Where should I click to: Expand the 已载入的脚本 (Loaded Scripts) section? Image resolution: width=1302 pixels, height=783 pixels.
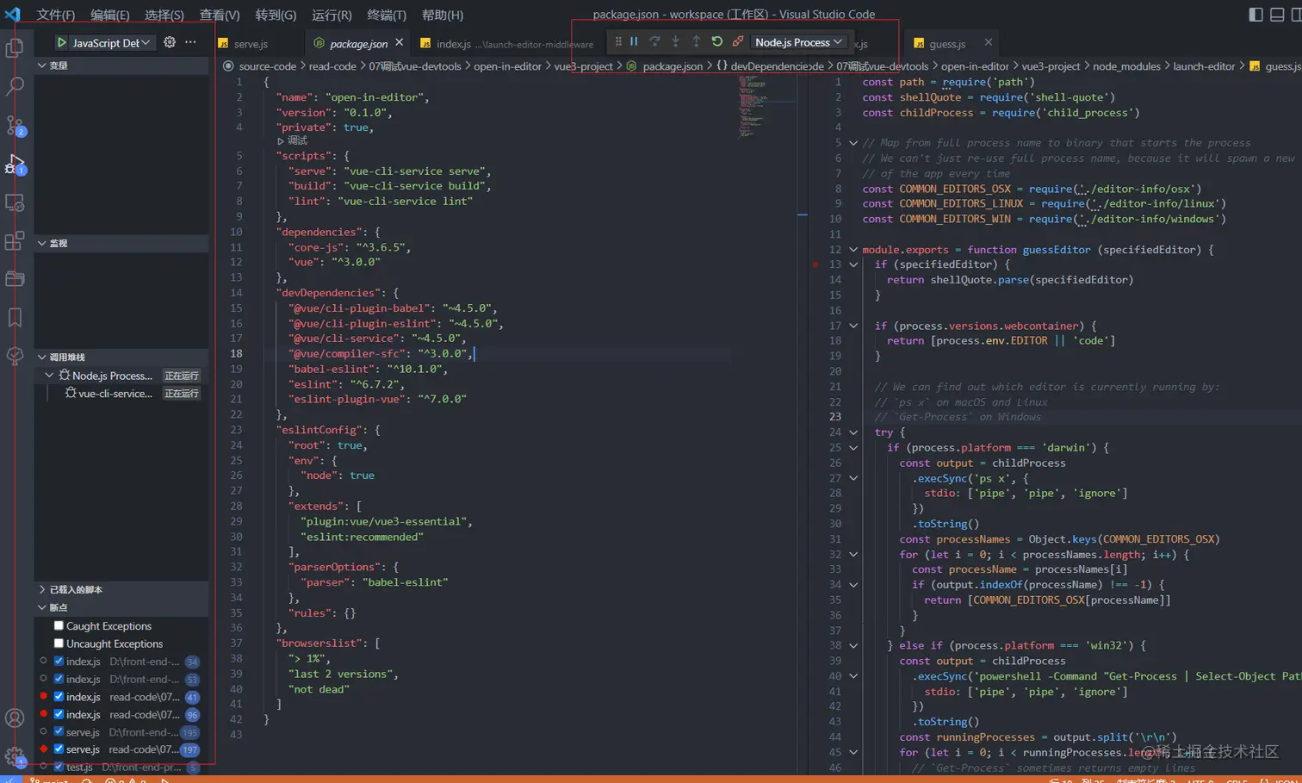click(41, 590)
